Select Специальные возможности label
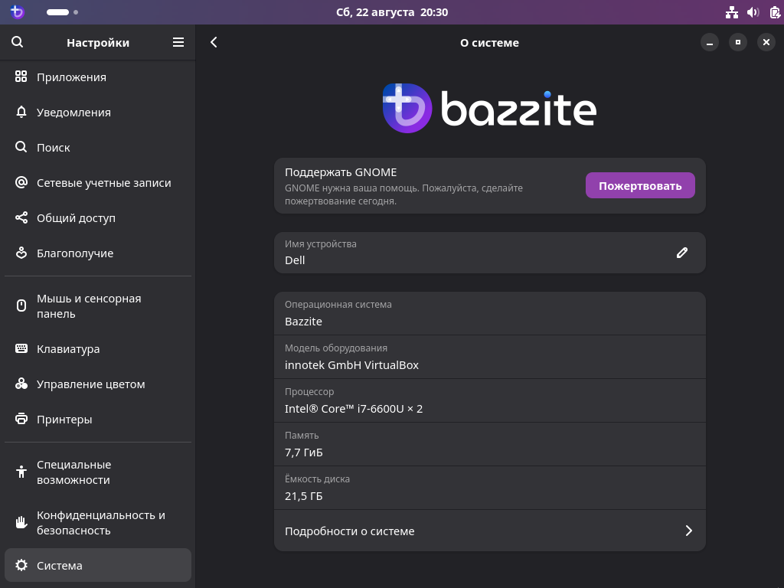 pyautogui.click(x=74, y=472)
